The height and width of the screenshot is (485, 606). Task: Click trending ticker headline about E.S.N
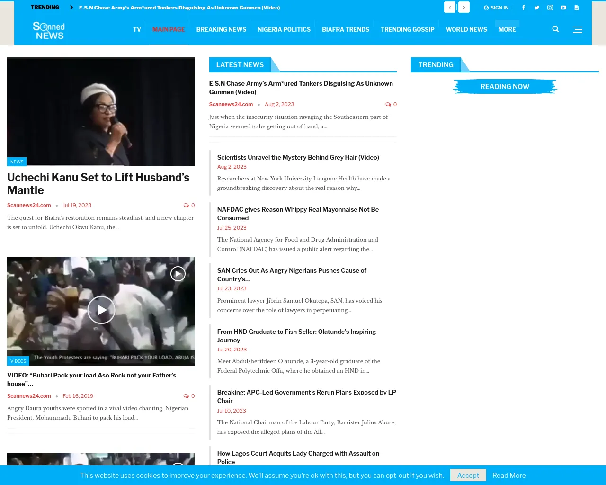click(179, 8)
